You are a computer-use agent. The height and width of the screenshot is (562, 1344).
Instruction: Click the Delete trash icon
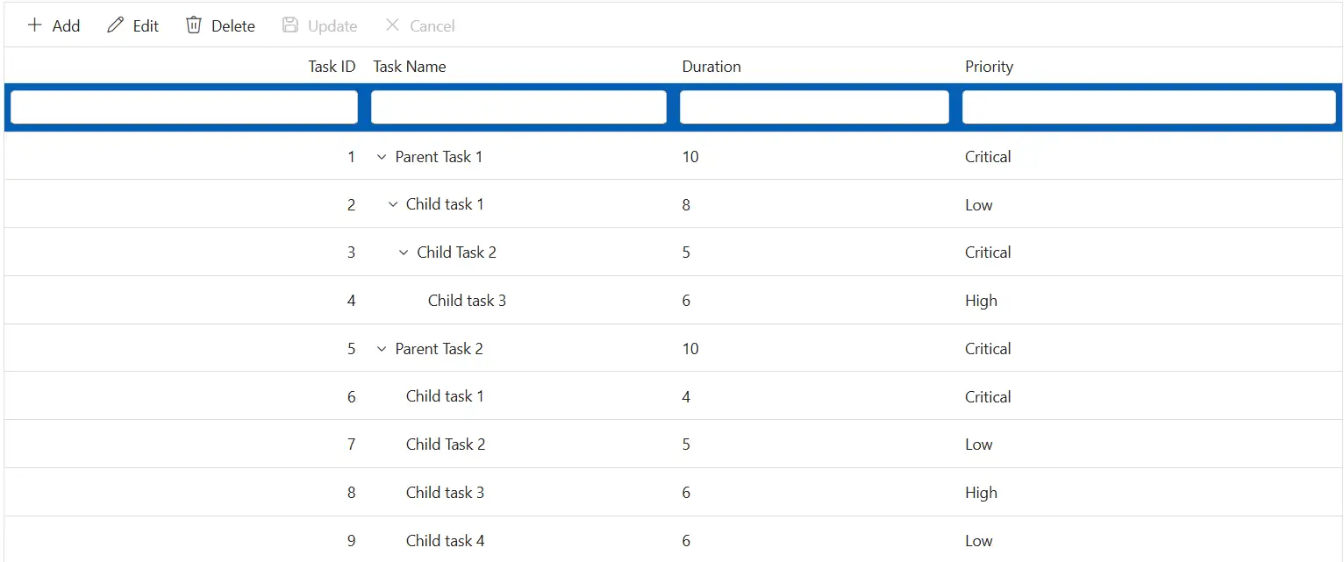[x=194, y=25]
